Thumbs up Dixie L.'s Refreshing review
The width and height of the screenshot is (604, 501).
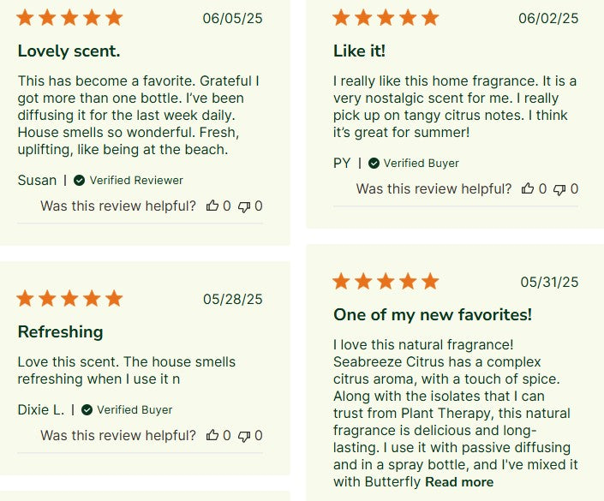(x=212, y=435)
